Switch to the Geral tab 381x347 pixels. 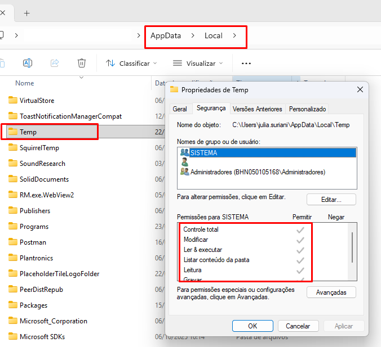click(180, 109)
